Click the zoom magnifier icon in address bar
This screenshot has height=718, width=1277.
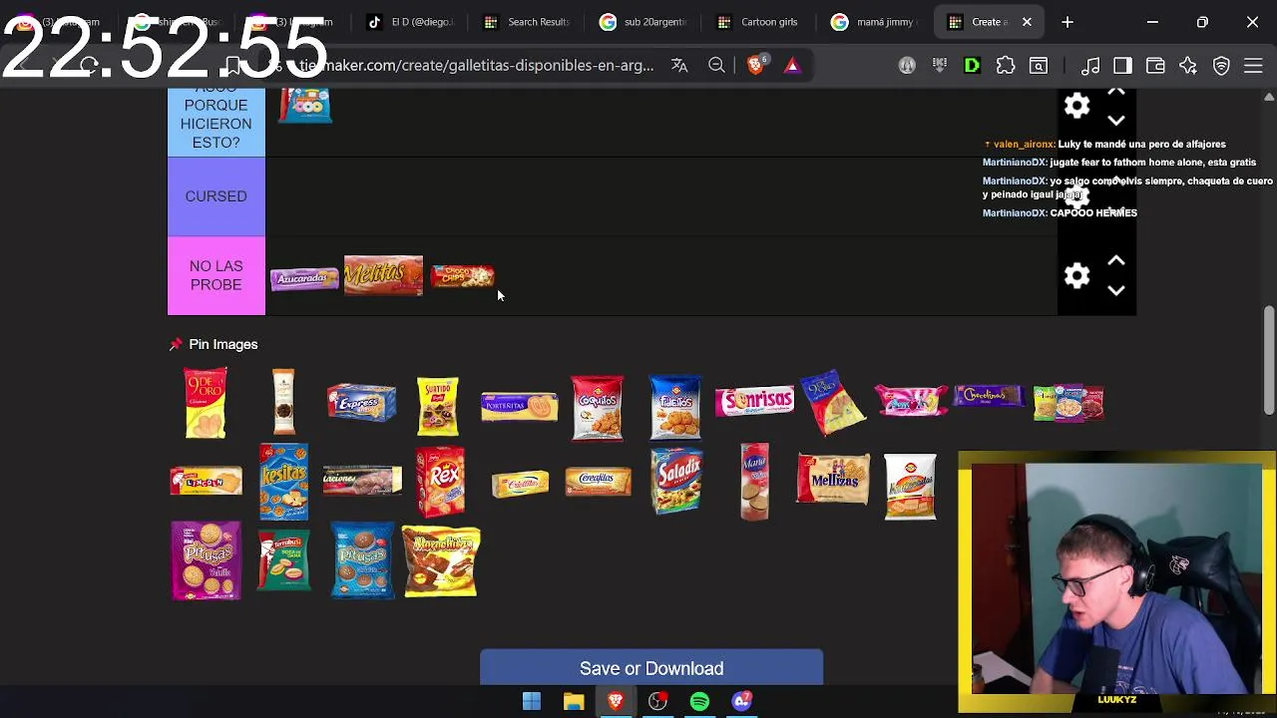click(716, 66)
